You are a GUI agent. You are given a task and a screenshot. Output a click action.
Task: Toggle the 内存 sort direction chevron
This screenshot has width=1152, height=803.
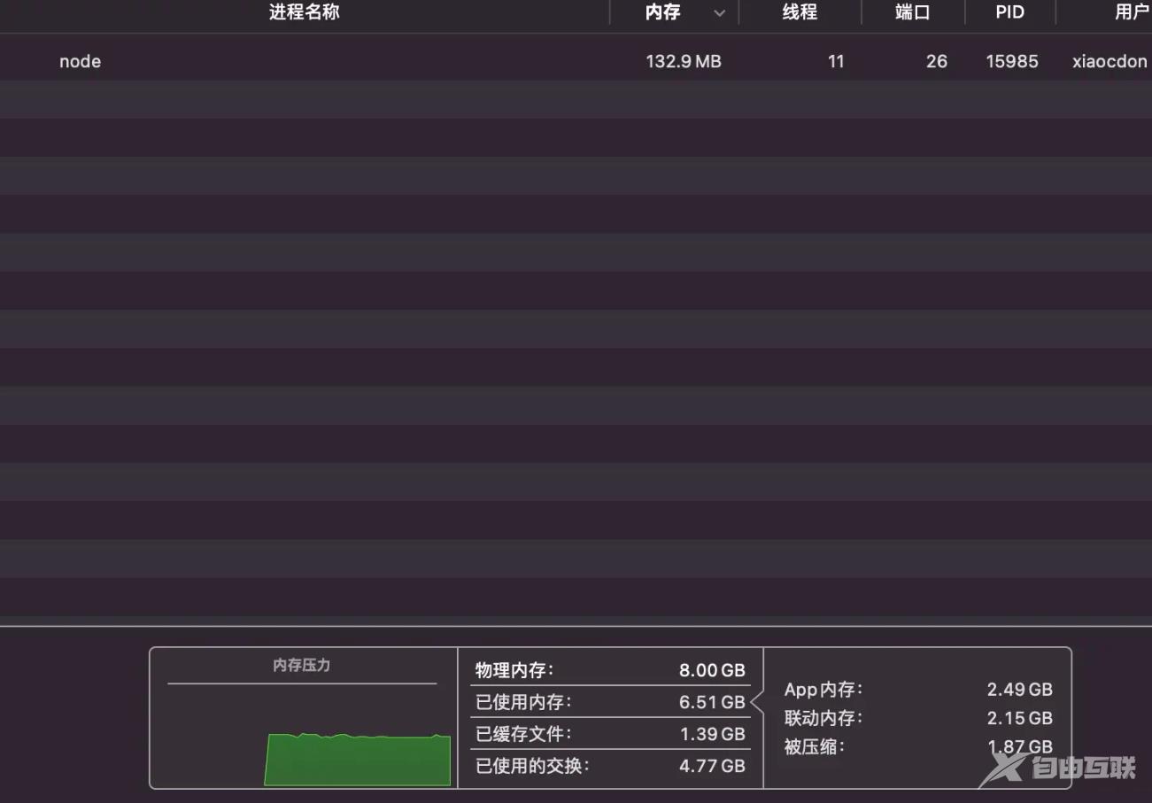coord(720,13)
